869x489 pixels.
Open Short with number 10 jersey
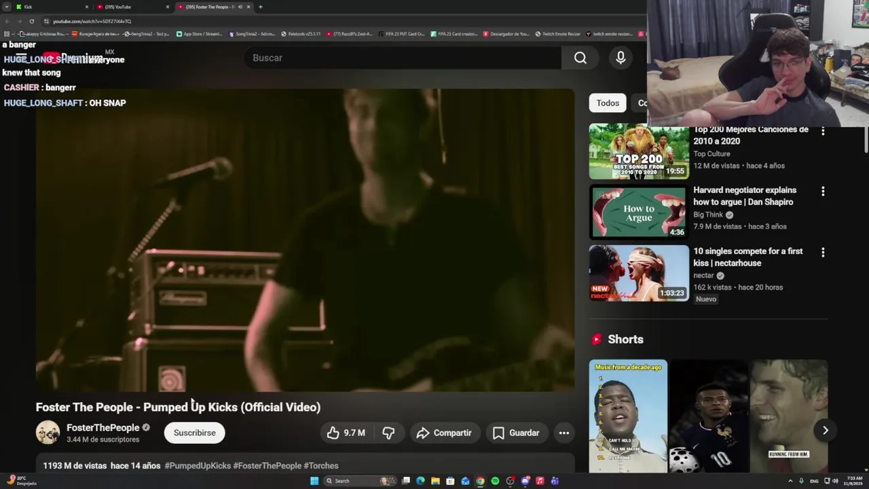[x=708, y=416]
